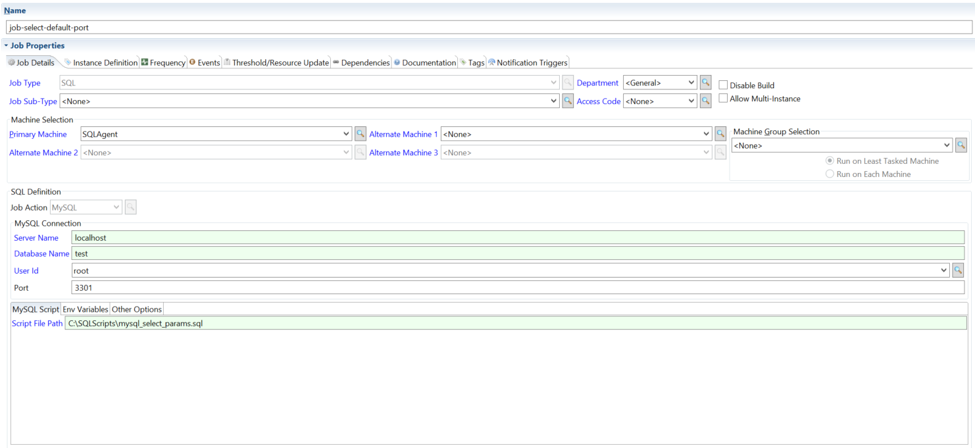Open the User Id dropdown

[945, 270]
